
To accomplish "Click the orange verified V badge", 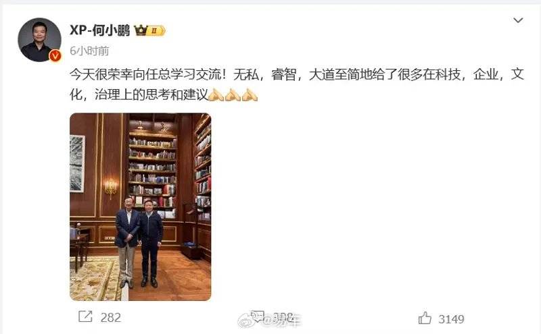I will 55,55.
